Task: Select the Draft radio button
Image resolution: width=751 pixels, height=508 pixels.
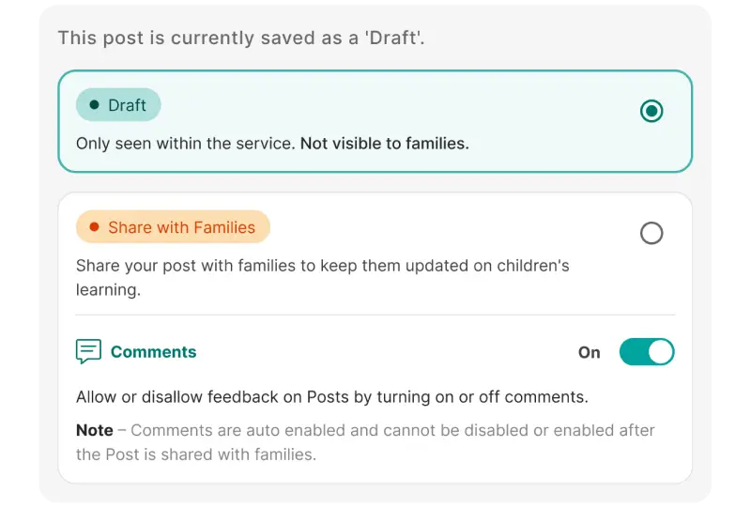Action: (651, 111)
